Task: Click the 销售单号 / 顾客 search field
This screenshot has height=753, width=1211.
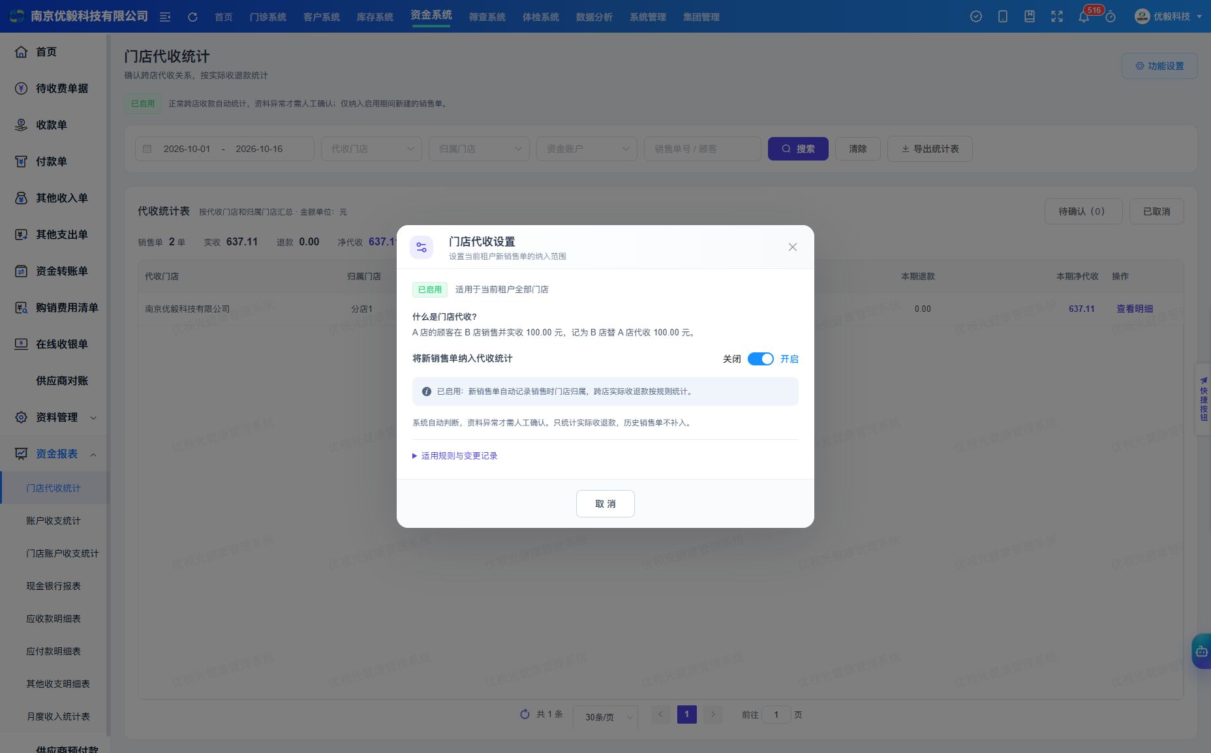Action: (703, 149)
